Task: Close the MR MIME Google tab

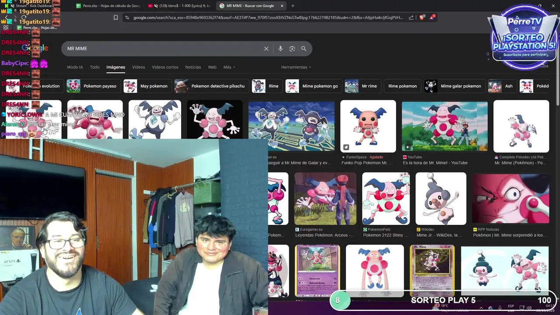Action: tap(282, 6)
